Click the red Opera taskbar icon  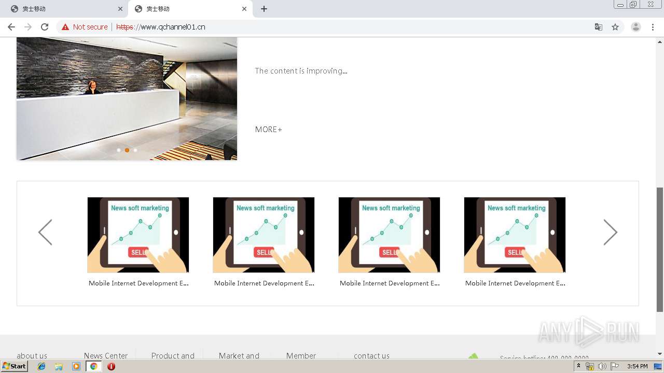coord(111,366)
